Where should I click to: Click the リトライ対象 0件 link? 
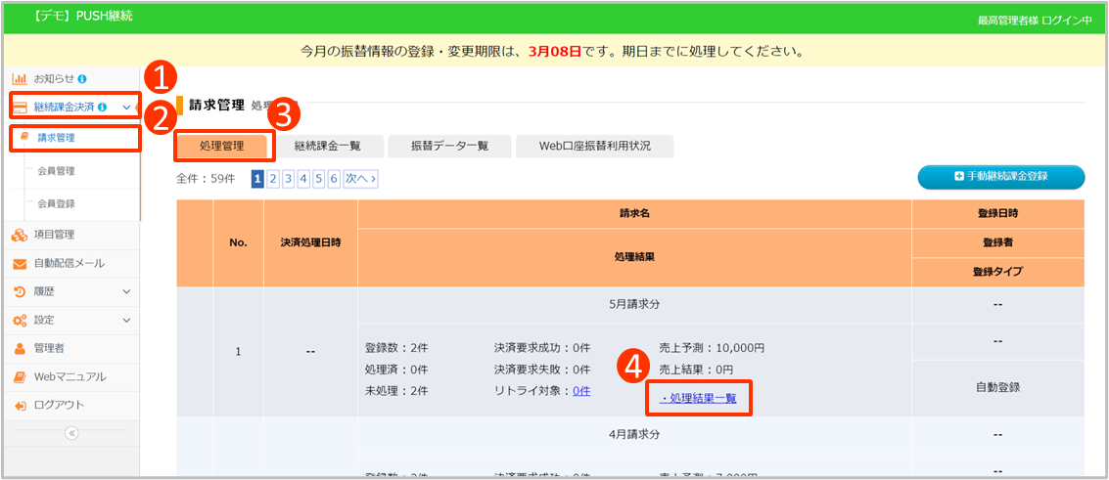coord(581,391)
